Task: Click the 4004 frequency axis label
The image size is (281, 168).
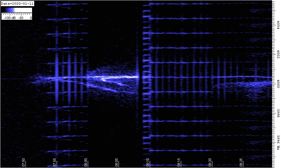Action: [278, 25]
